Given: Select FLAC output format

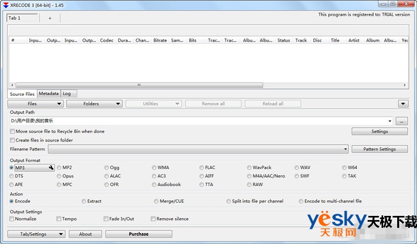Looking at the screenshot, I should click(202, 168).
